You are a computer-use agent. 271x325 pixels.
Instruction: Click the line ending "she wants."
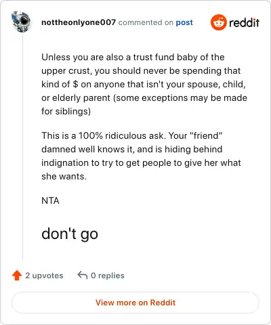[64, 177]
